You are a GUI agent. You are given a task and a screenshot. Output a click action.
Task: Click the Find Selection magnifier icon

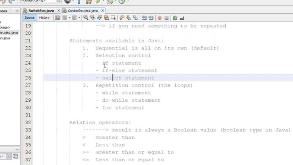click(86, 18)
